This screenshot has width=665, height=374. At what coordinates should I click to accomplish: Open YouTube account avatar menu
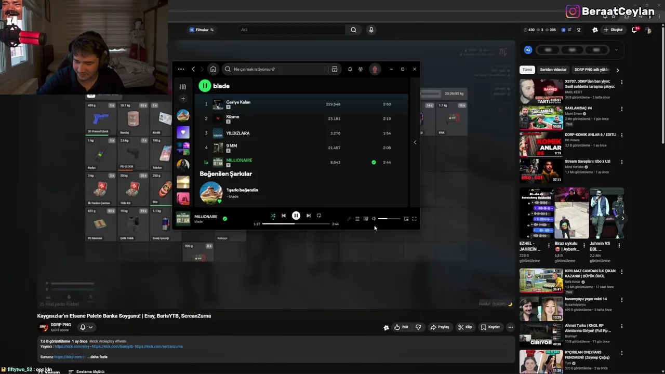[x=648, y=30]
